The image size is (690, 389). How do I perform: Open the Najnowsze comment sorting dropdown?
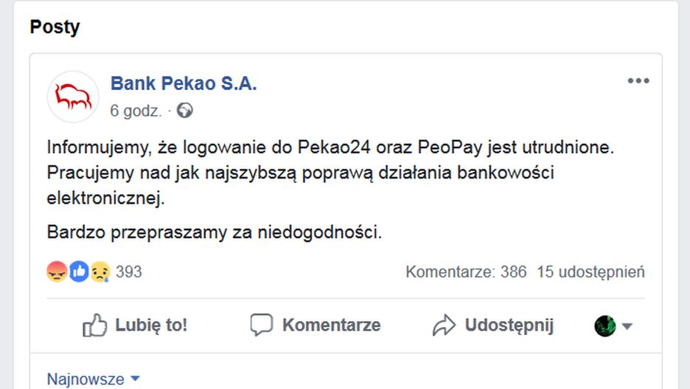(x=86, y=379)
